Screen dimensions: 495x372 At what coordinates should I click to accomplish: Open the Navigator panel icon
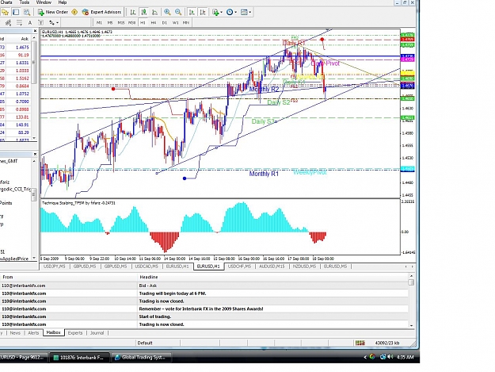coord(5,12)
